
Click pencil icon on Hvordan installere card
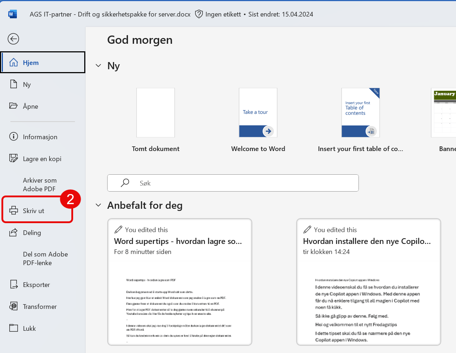point(307,230)
